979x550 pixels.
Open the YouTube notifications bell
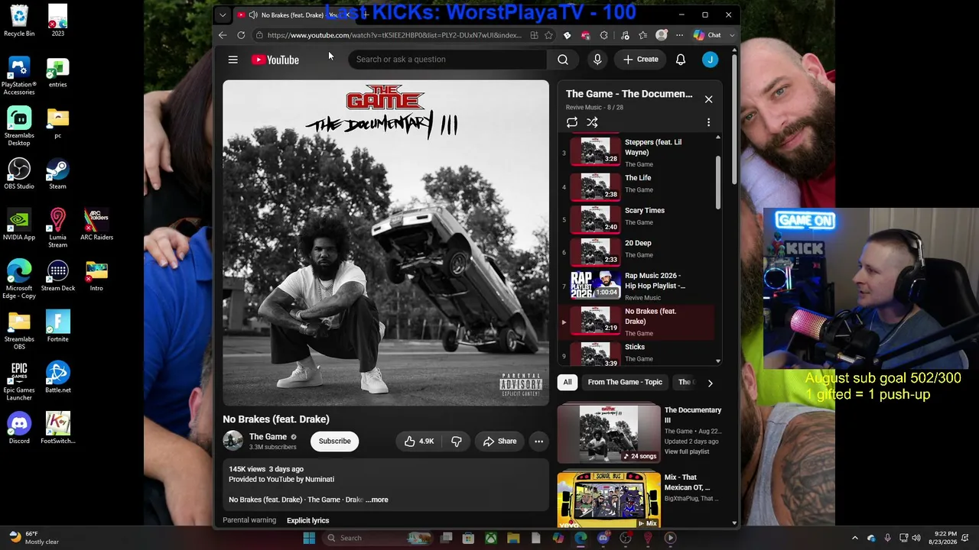[681, 60]
